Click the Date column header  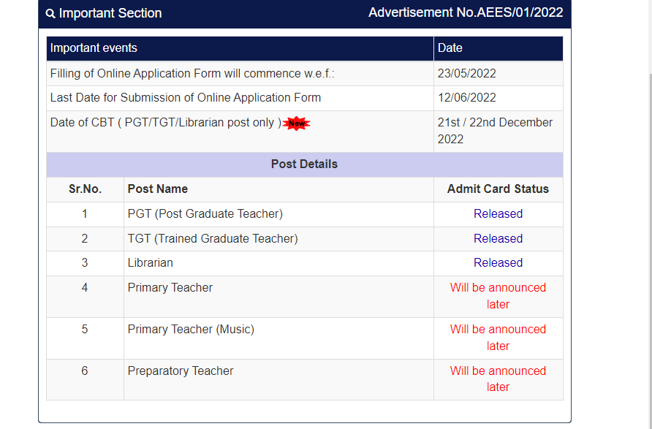pos(450,48)
